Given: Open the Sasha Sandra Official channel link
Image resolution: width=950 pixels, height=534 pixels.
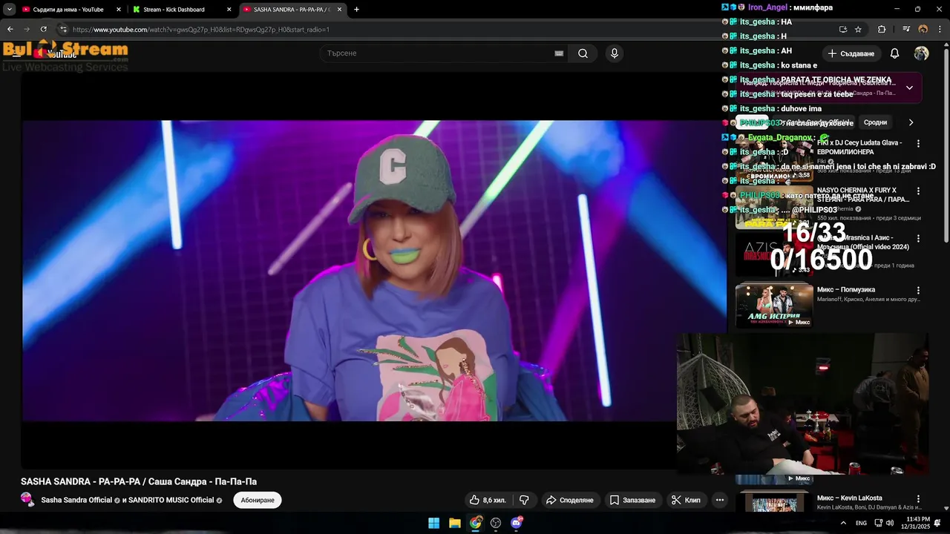Looking at the screenshot, I should [76, 500].
